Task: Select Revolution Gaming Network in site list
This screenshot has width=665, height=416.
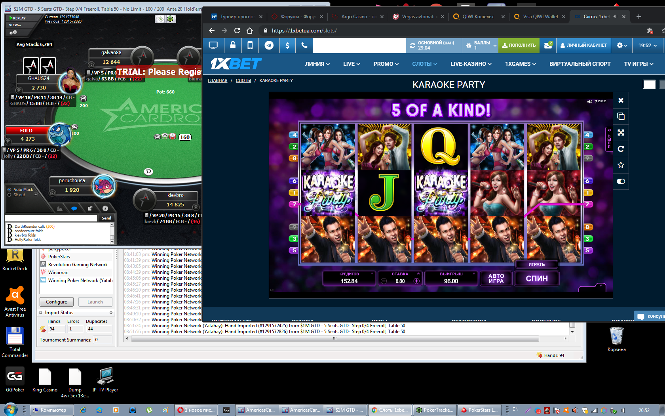Action: coord(74,265)
